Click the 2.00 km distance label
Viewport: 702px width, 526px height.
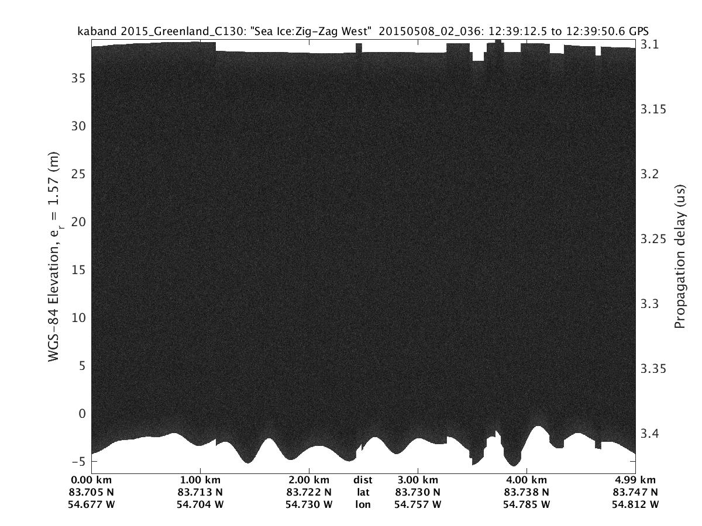point(309,480)
